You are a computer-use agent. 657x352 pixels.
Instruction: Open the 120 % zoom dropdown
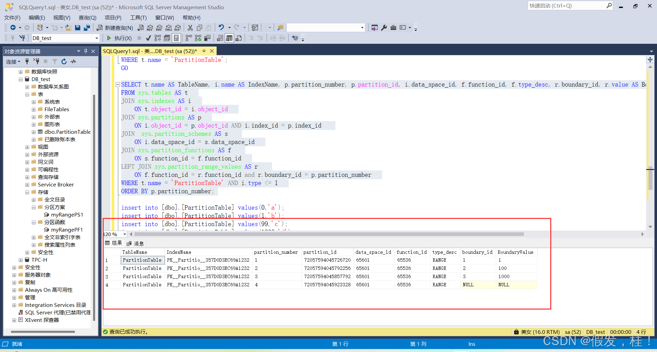coord(125,234)
